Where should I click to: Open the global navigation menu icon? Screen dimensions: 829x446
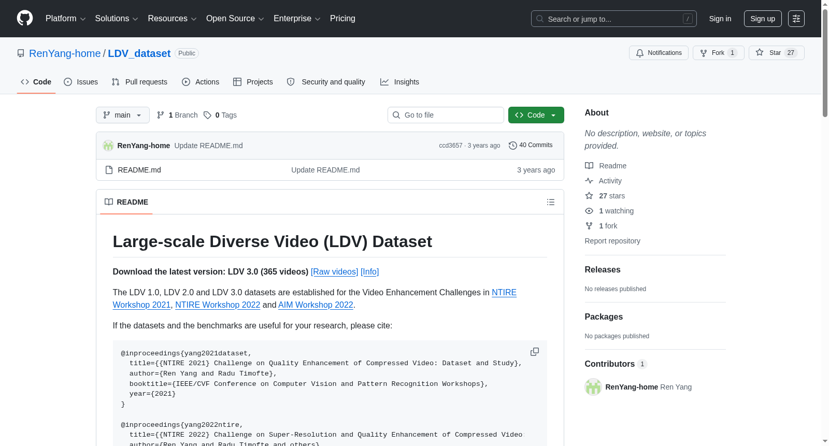point(796,19)
